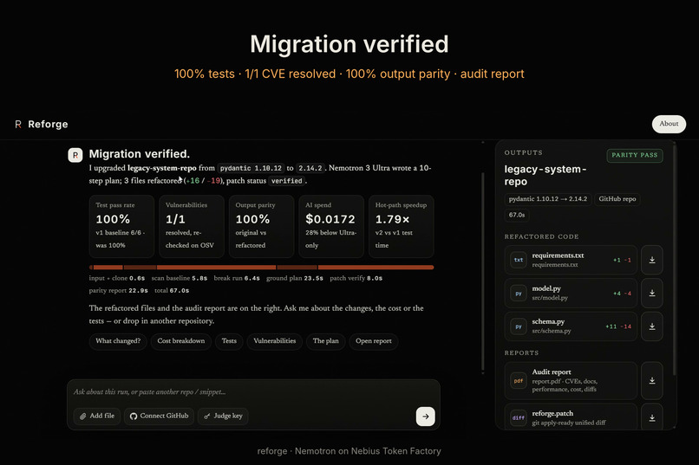Open the About page
699x465 pixels.
click(669, 124)
